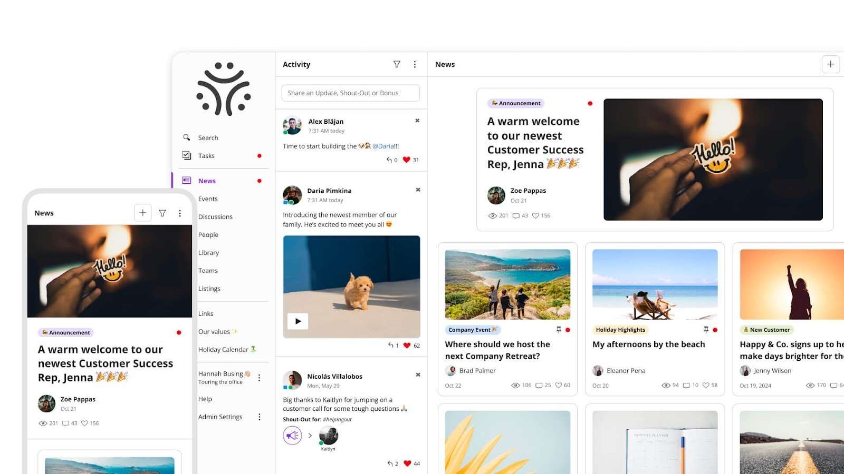The width and height of the screenshot is (844, 474).
Task: Click filter icon in mobile News header
Action: point(162,213)
